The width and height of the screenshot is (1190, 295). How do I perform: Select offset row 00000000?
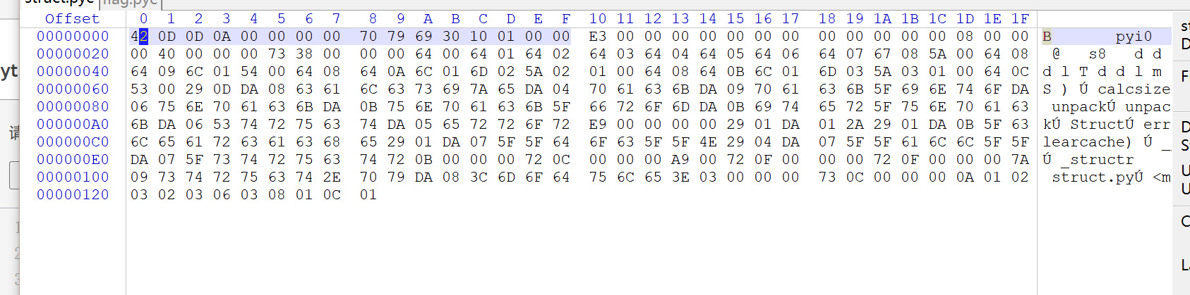[73, 37]
